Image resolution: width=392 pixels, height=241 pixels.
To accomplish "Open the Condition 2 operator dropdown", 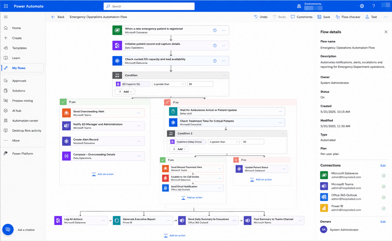I will [224, 142].
